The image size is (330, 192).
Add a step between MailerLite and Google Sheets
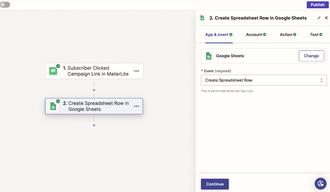point(94,90)
